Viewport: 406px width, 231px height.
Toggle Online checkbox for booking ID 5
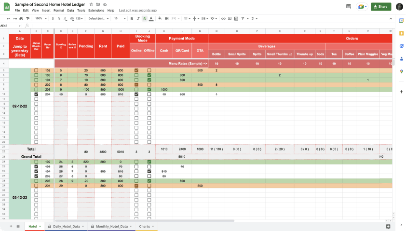click(136, 70)
